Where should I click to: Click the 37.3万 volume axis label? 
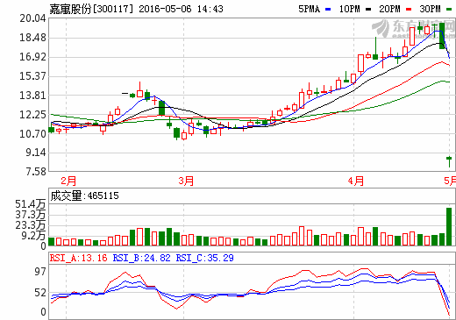[31, 215]
